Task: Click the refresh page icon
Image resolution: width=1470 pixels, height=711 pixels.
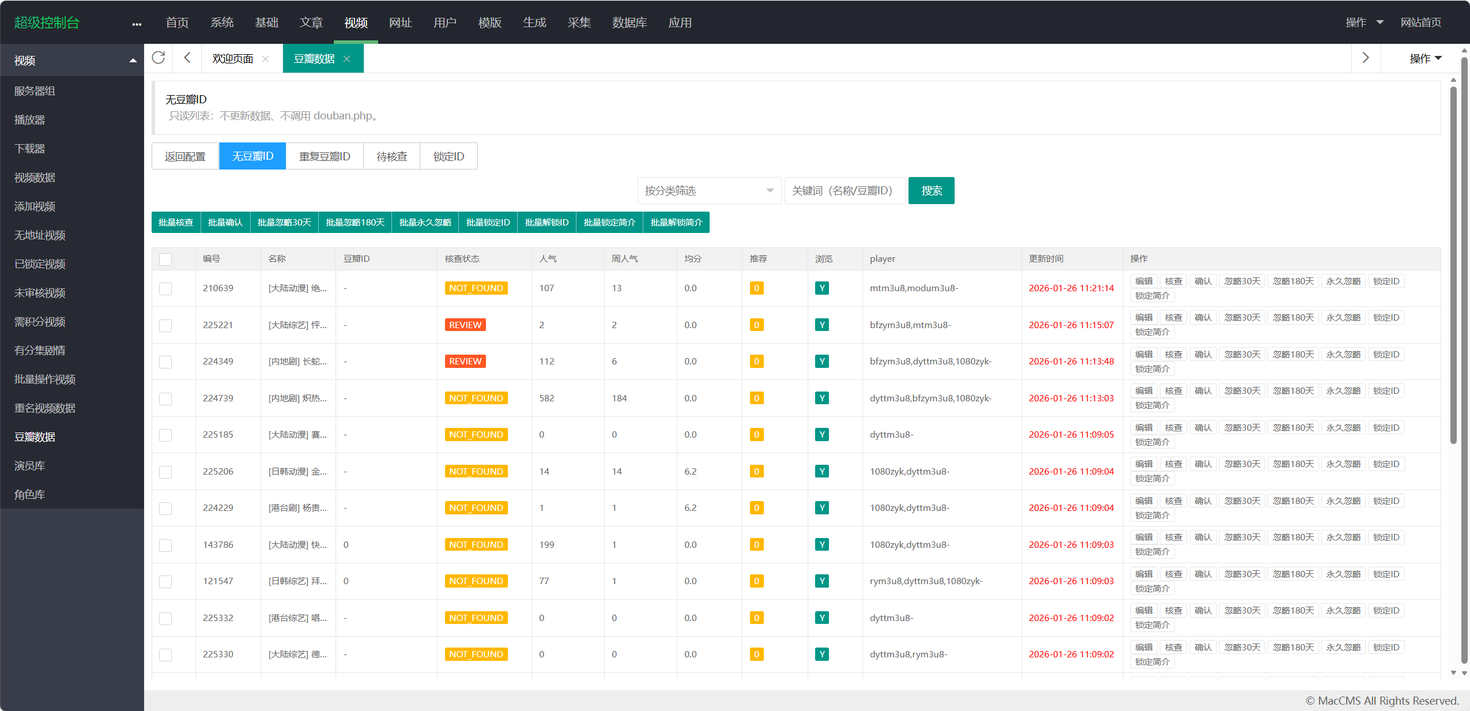Action: tap(159, 58)
